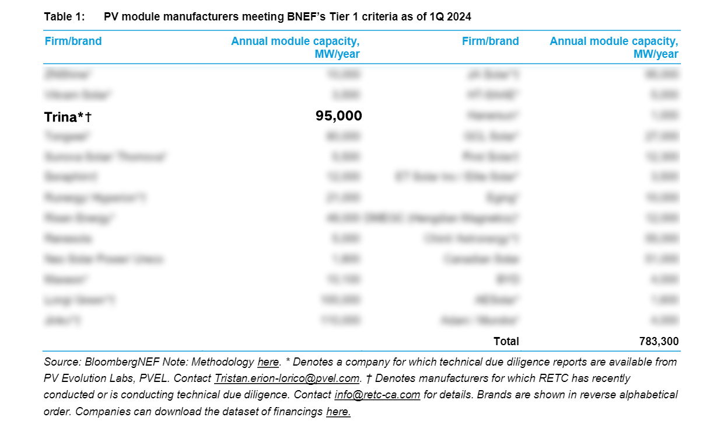The width and height of the screenshot is (724, 424).
Task: Select the 'Trina*†' firm name cell
Action: [x=68, y=117]
